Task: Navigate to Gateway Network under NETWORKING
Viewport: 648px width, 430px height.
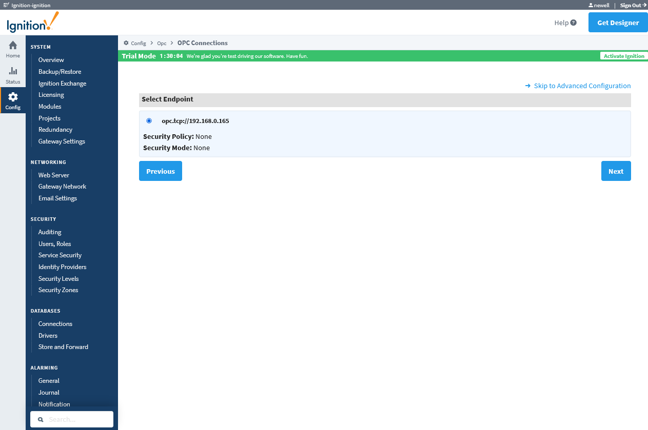Action: click(x=62, y=186)
